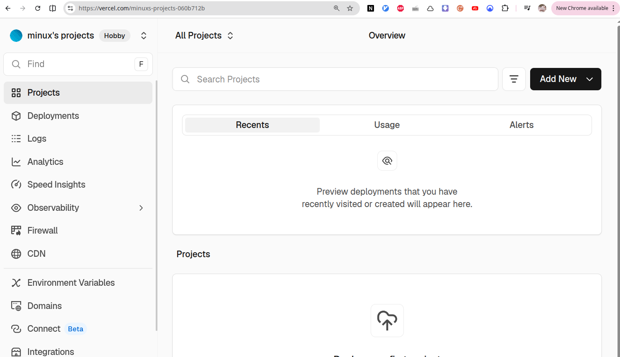The image size is (620, 357).
Task: Click the F shortcut key in Find
Action: [141, 64]
